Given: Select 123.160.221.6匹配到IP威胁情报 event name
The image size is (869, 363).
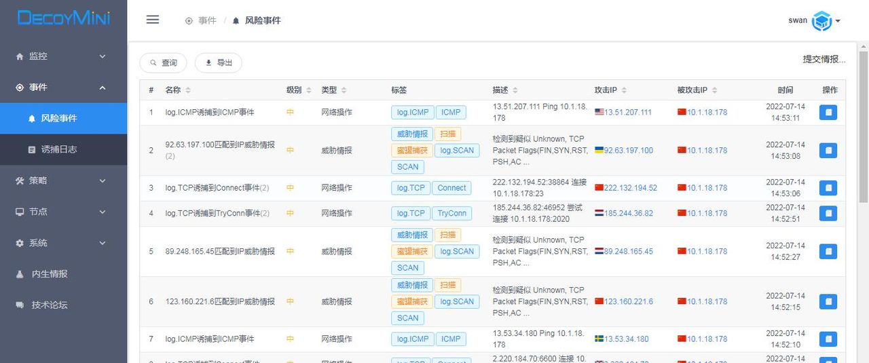Looking at the screenshot, I should tap(221, 301).
